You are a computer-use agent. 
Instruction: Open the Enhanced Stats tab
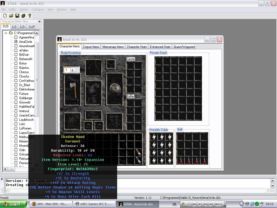pos(160,47)
